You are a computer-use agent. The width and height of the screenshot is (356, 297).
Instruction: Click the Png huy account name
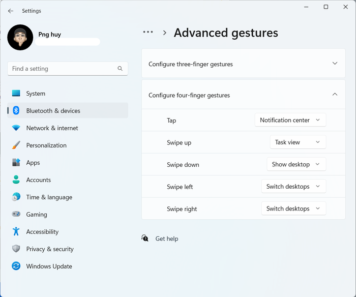pyautogui.click(x=49, y=34)
